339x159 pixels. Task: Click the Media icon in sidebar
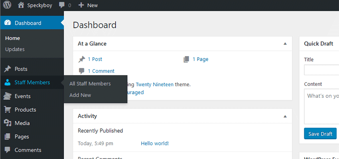[8, 123]
